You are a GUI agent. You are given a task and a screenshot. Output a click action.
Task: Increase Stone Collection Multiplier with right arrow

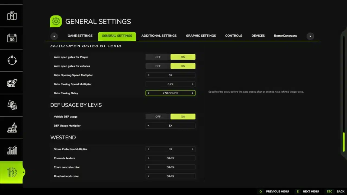click(x=193, y=149)
